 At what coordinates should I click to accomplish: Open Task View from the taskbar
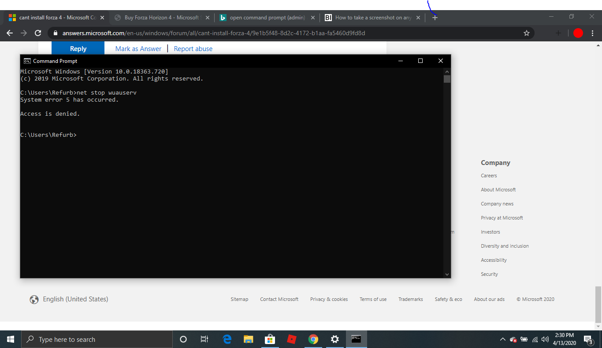204,339
